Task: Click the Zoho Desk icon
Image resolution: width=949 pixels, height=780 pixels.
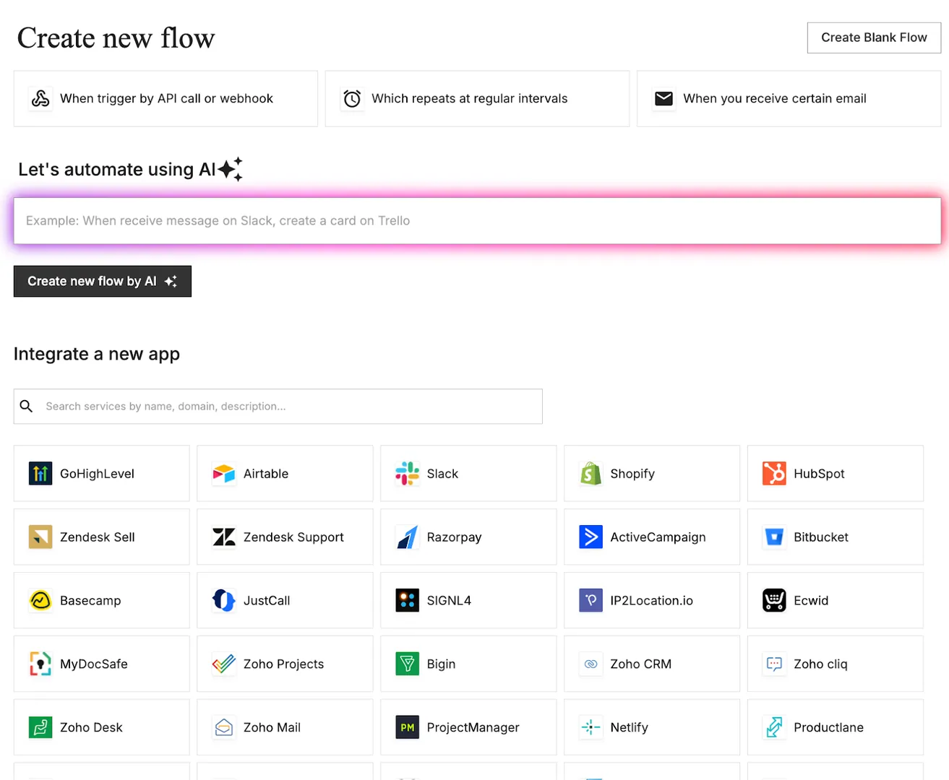Action: pos(40,728)
